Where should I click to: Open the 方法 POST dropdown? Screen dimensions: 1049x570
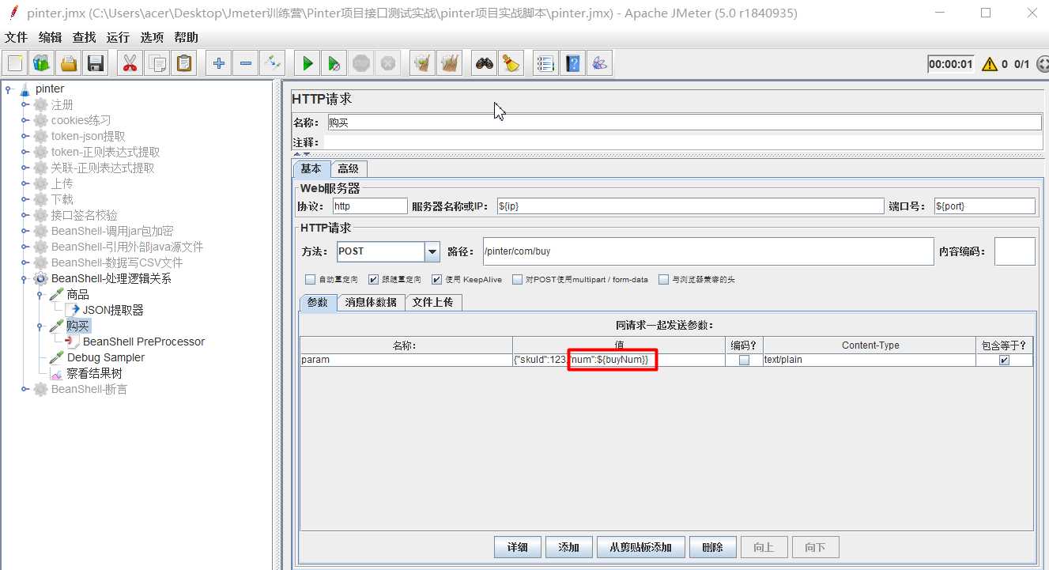click(x=432, y=251)
